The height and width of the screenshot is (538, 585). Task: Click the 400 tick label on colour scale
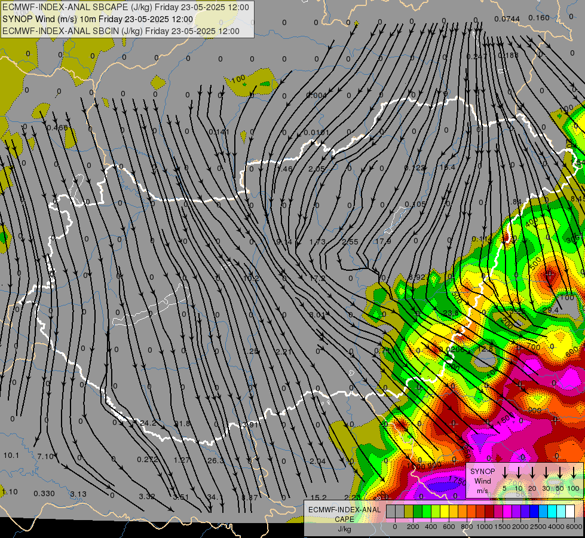[431, 527]
